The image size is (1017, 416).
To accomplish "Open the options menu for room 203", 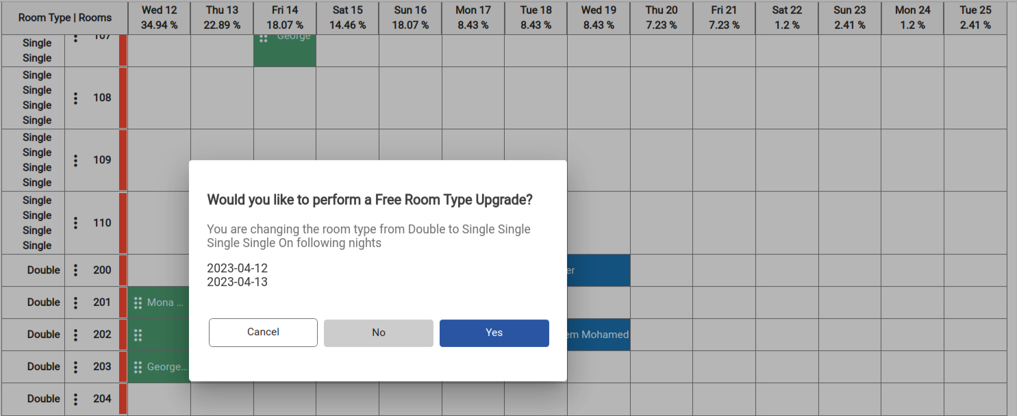I will (75, 366).
